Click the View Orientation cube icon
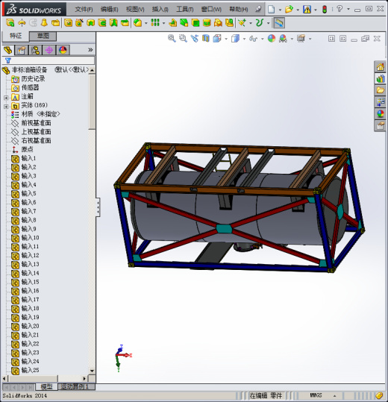388x402 pixels. click(217, 39)
